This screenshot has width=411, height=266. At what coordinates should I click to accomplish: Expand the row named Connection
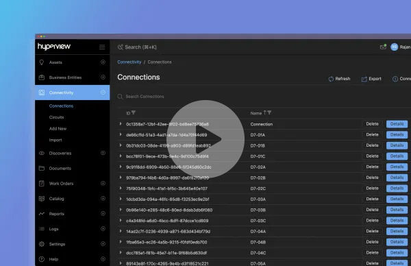pos(121,124)
